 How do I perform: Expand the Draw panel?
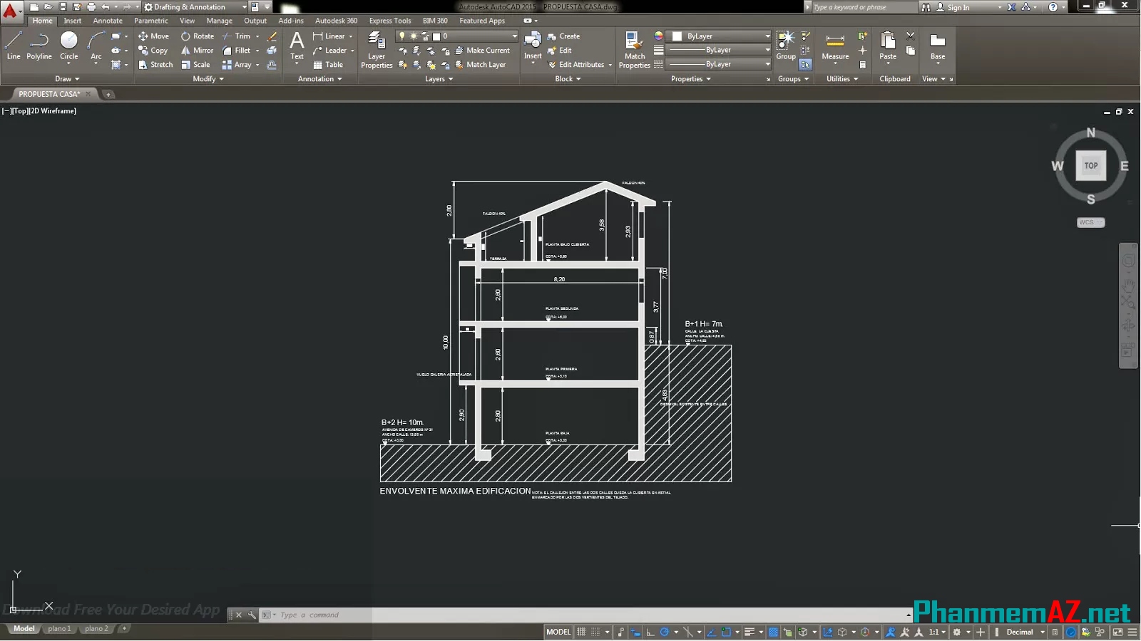(67, 78)
